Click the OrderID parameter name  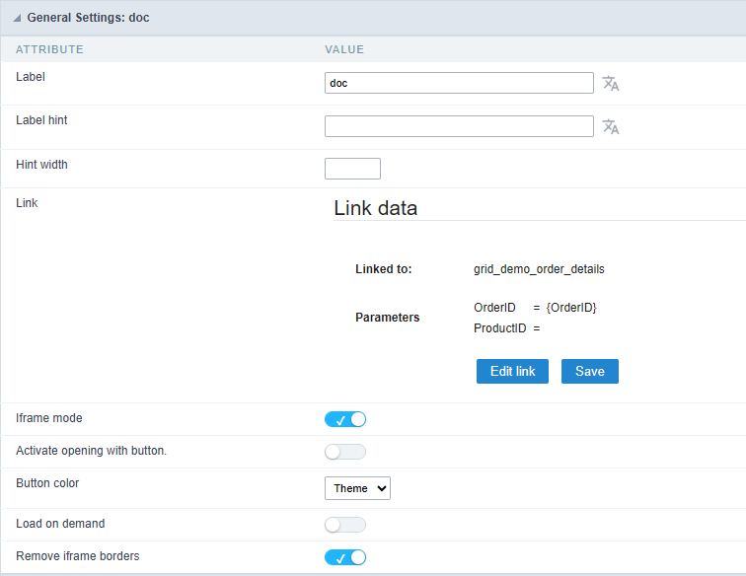(494, 308)
